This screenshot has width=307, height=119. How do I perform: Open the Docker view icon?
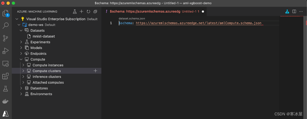pyautogui.click(x=6, y=101)
